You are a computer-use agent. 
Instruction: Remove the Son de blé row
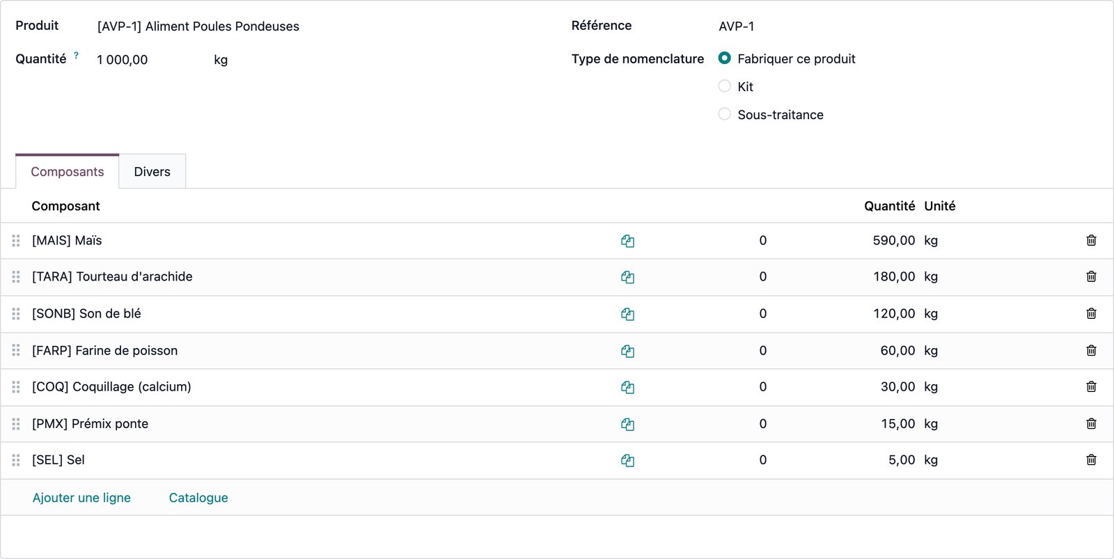[x=1091, y=313]
